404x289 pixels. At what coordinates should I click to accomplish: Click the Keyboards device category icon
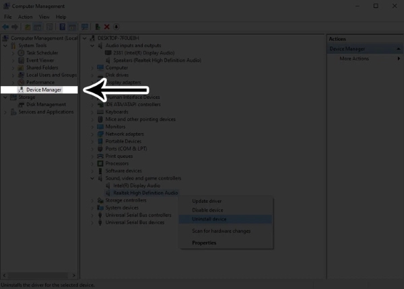[100, 112]
